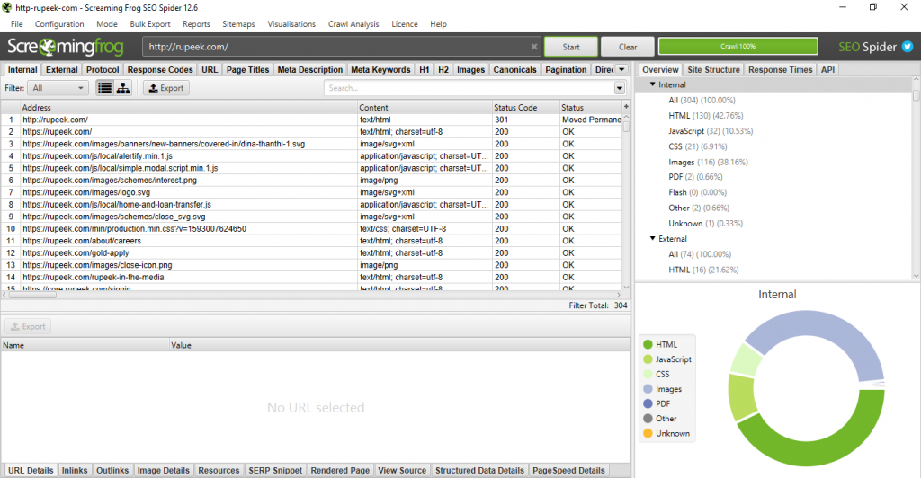The height and width of the screenshot is (478, 921).
Task: Sort by the Status Code column header
Action: 525,107
